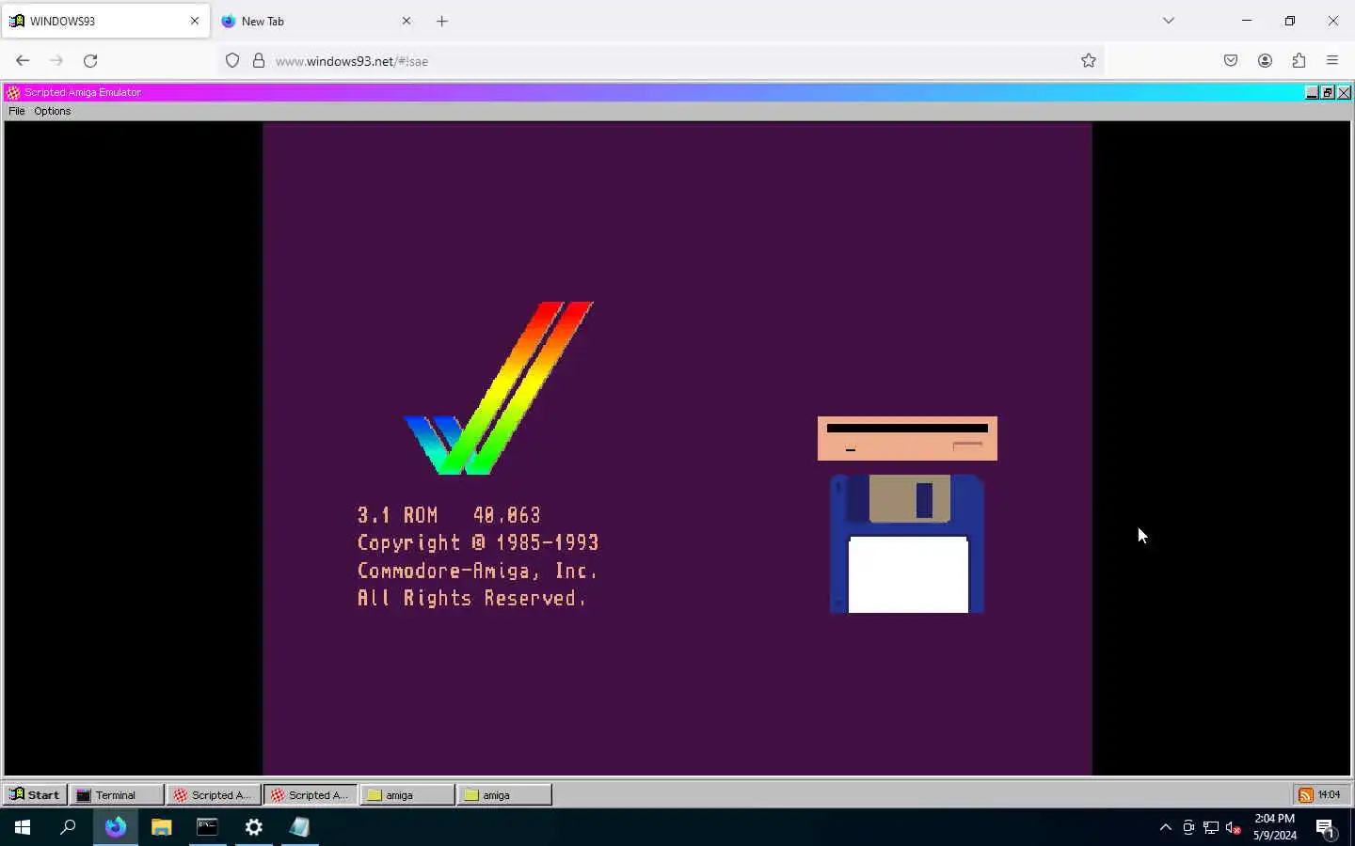Click the Meet Now tray icon
This screenshot has height=846, width=1355.
[x=1188, y=827]
